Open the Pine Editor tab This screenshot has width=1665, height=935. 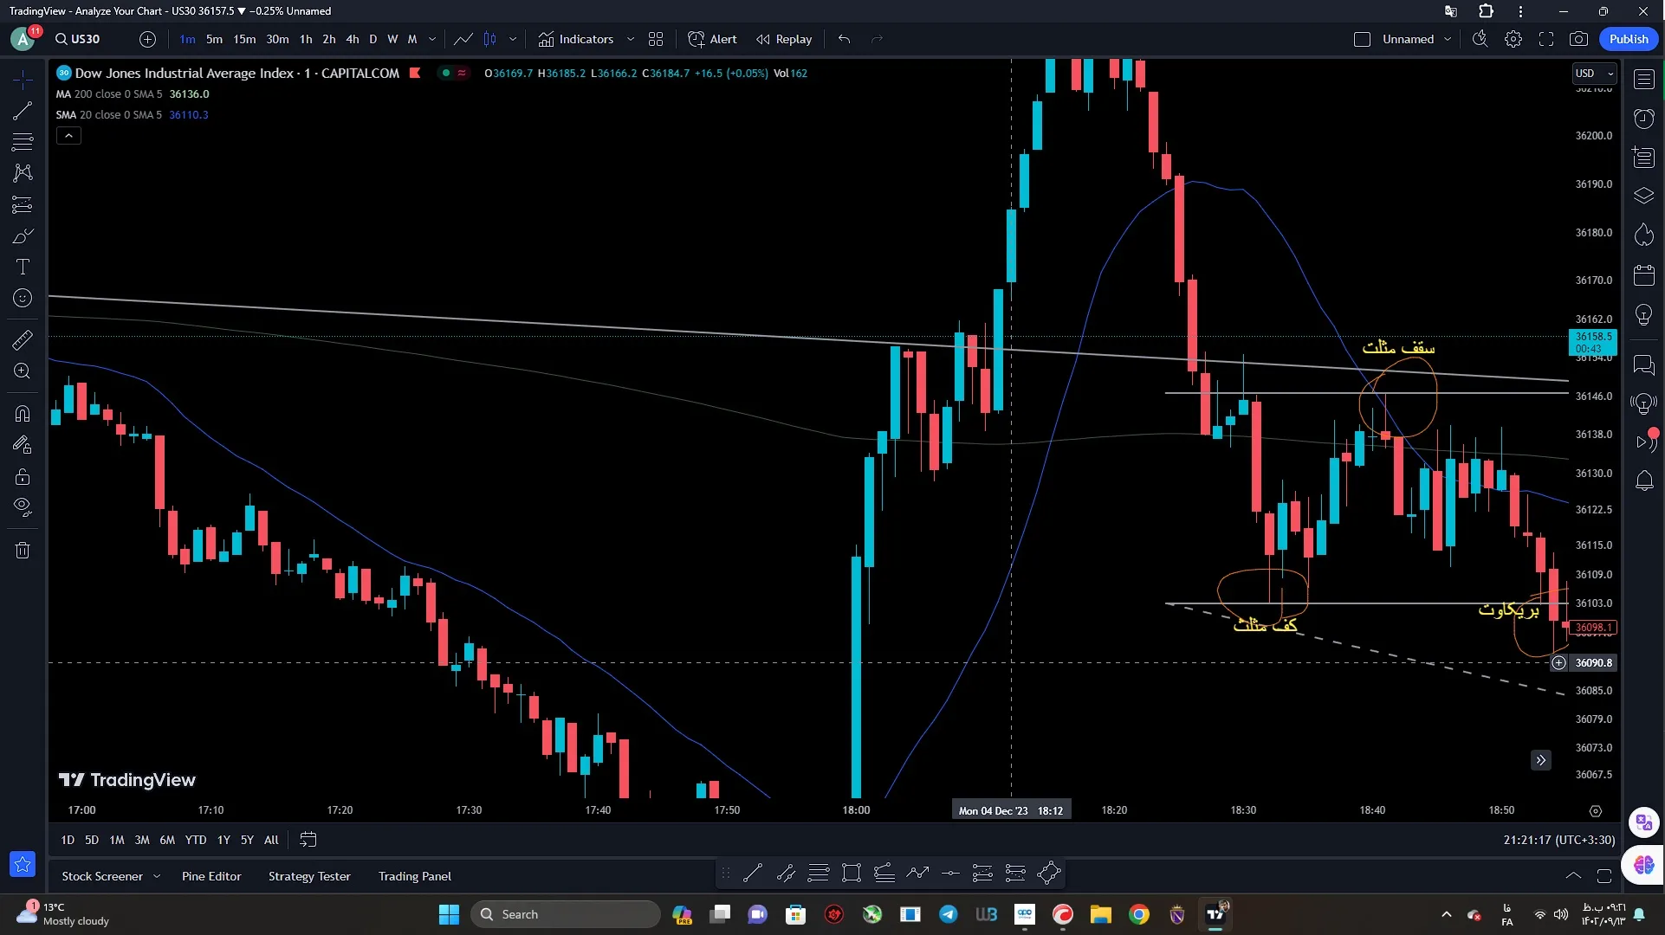tap(211, 876)
